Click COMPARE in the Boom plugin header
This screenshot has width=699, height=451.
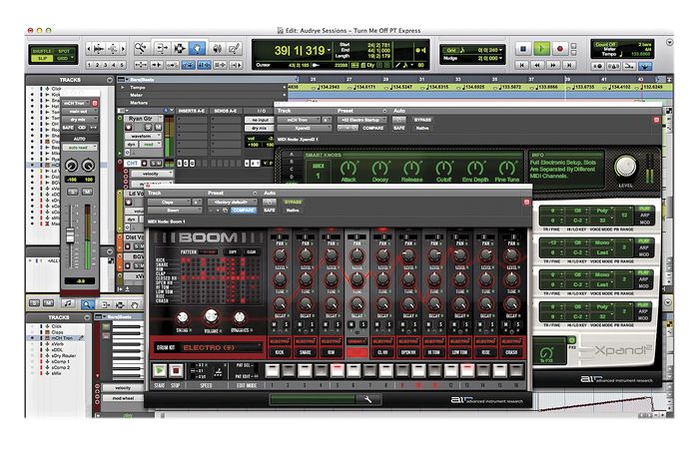244,210
